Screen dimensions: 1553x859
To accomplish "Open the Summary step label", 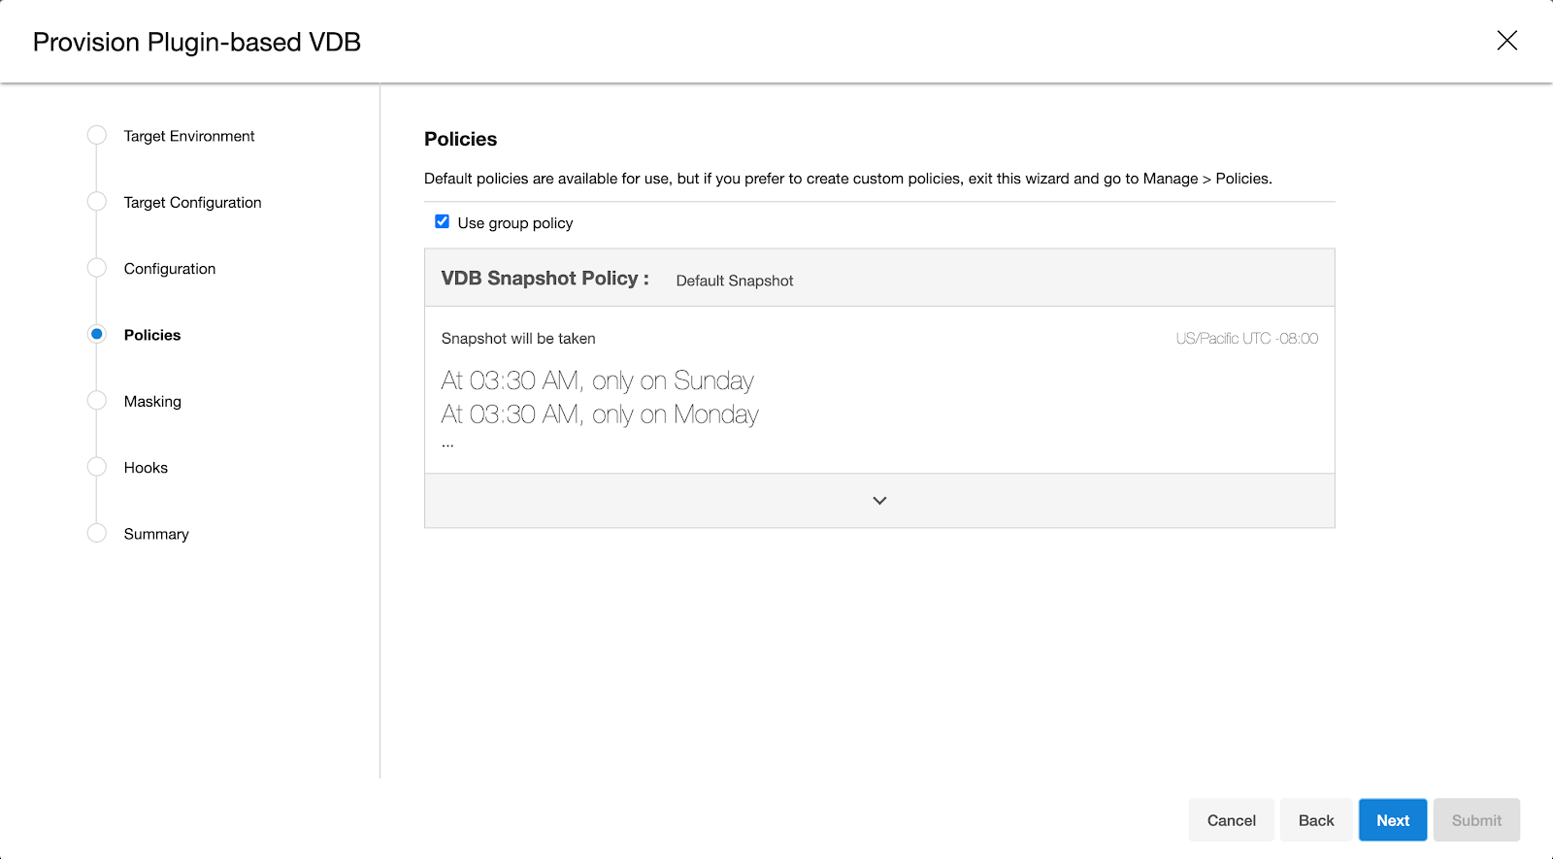I will point(156,534).
